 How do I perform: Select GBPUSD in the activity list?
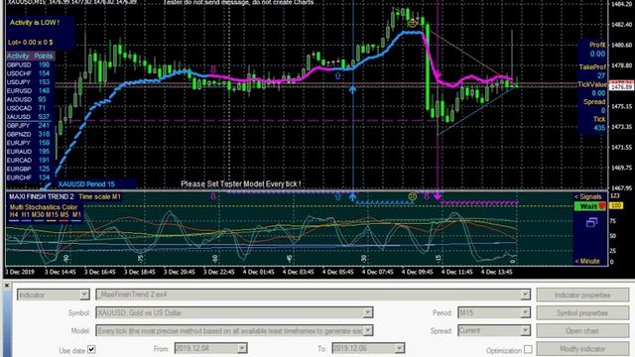pos(19,64)
